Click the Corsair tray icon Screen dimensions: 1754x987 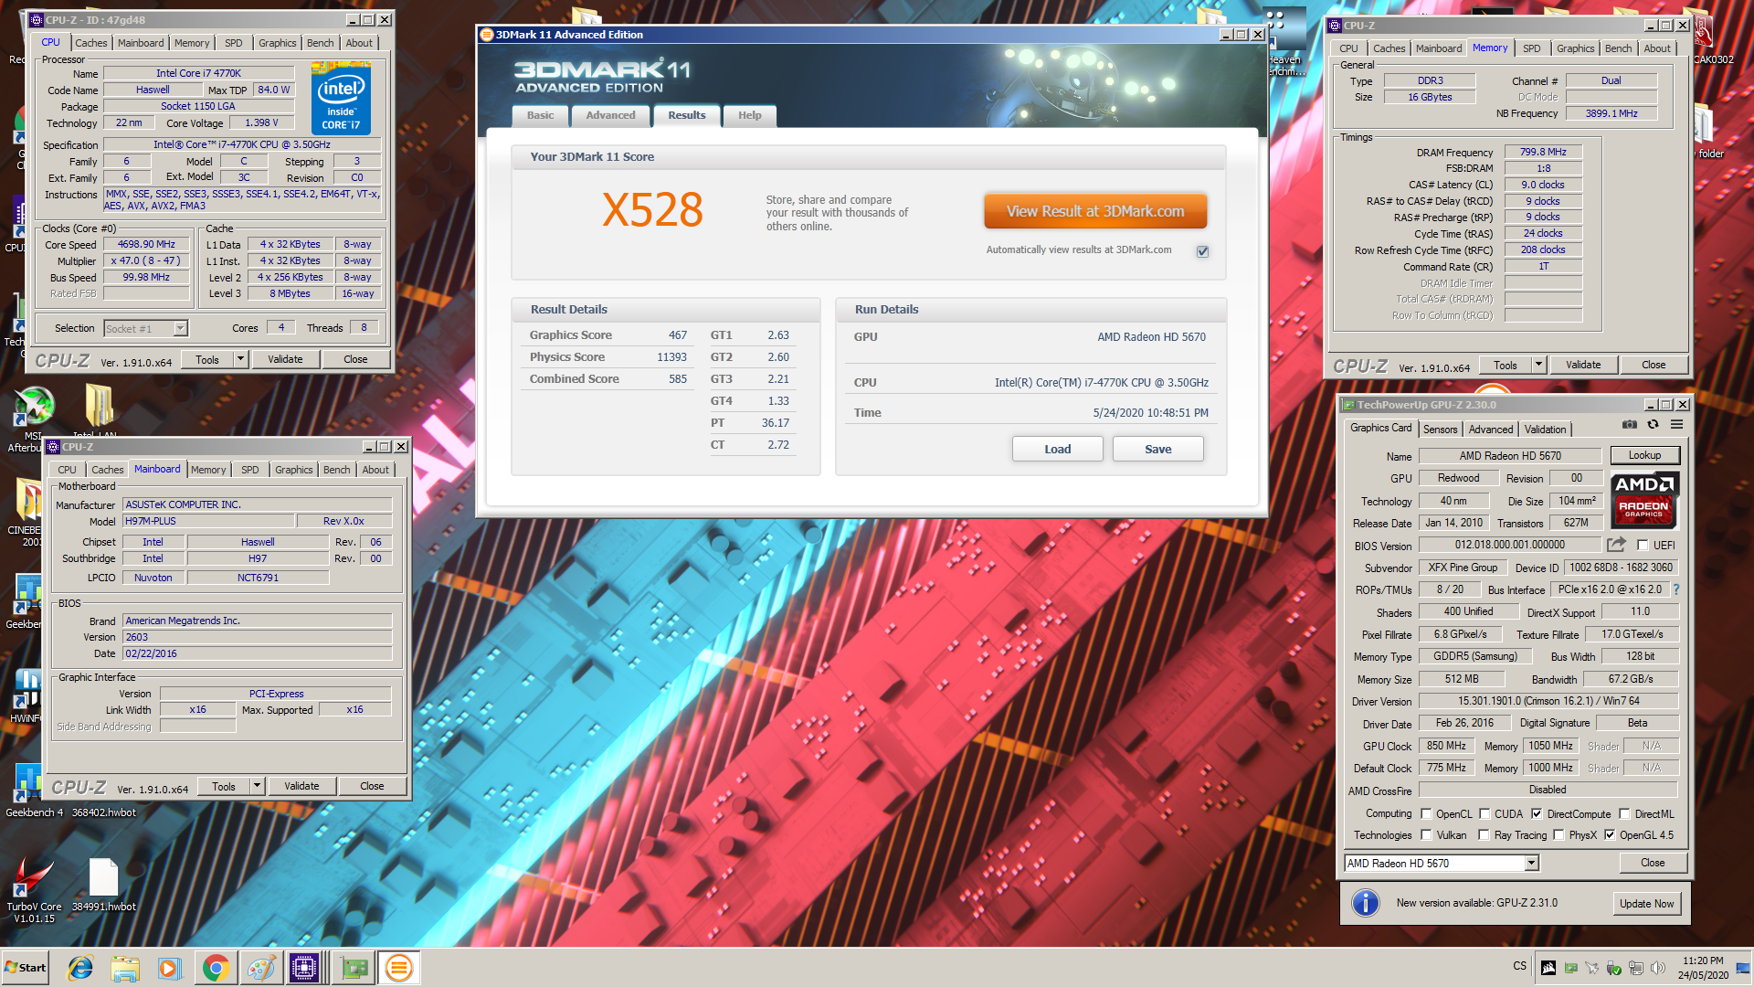(x=1548, y=968)
